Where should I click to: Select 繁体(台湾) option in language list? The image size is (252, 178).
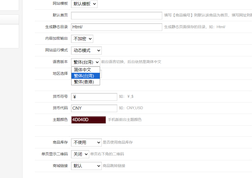coord(85,76)
